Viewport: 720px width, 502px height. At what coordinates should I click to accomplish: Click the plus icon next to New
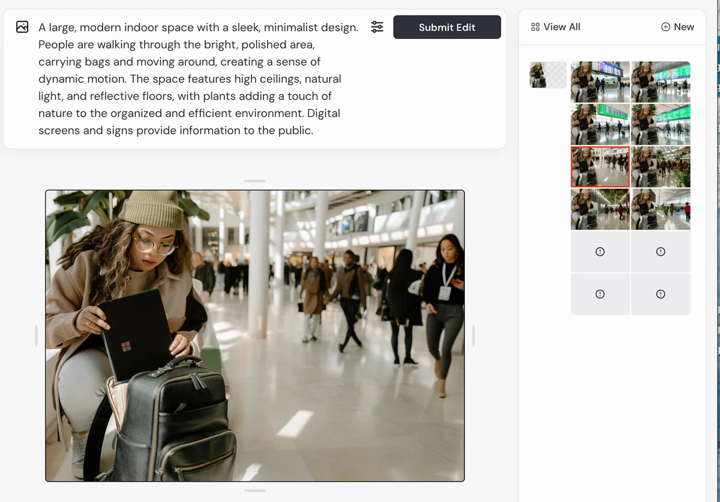click(665, 27)
